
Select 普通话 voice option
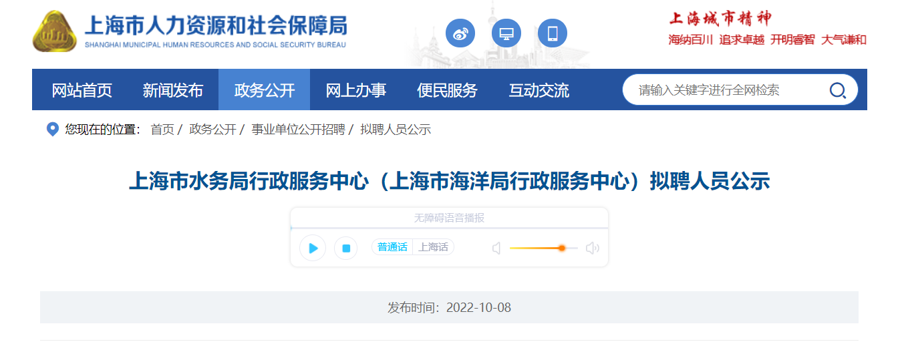coord(392,247)
